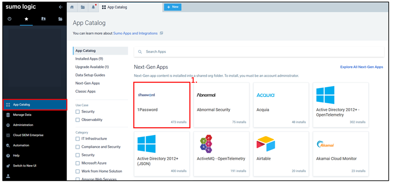Click the Switch to New UI rocket icon

click(8, 166)
